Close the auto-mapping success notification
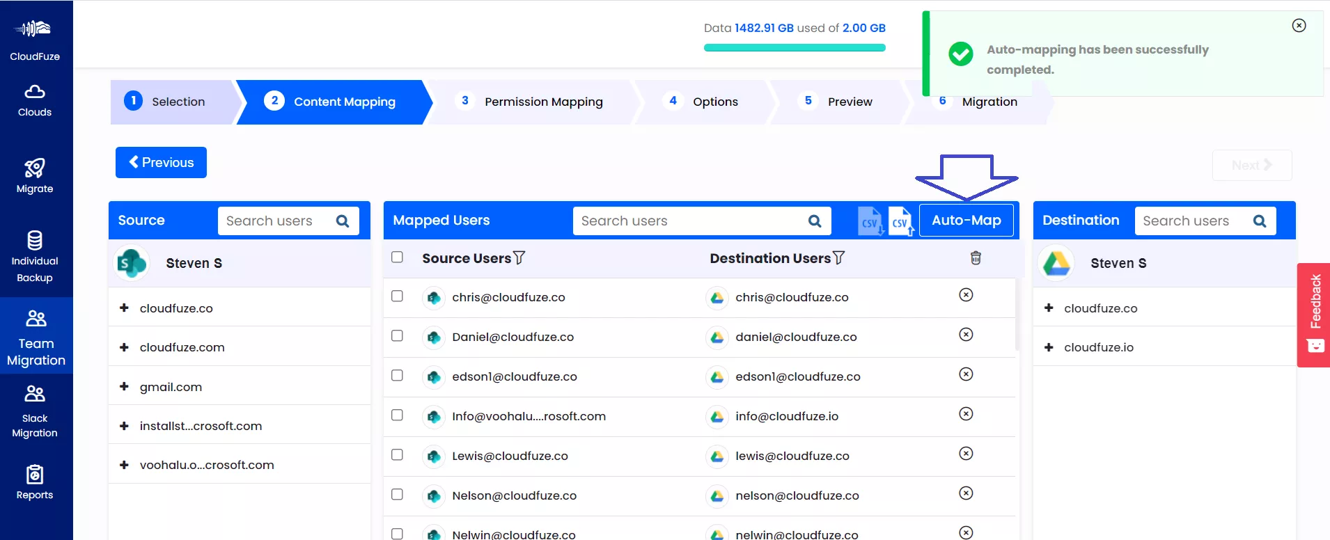Viewport: 1330px width, 540px height. click(x=1299, y=26)
